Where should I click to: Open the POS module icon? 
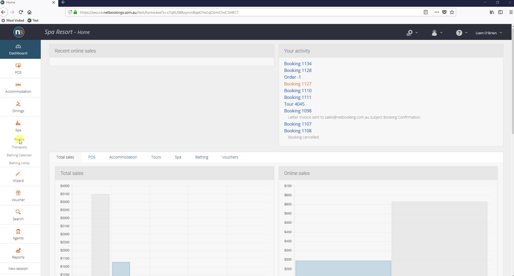pyautogui.click(x=18, y=66)
